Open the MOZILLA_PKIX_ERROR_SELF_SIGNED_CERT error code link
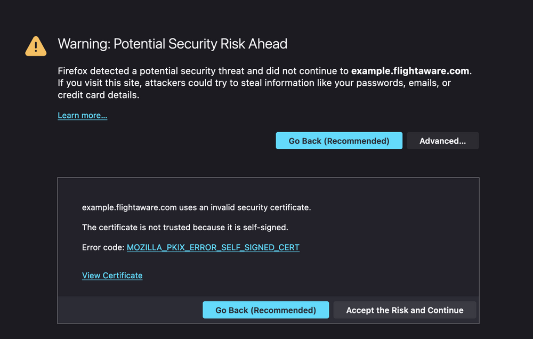 [x=213, y=247]
